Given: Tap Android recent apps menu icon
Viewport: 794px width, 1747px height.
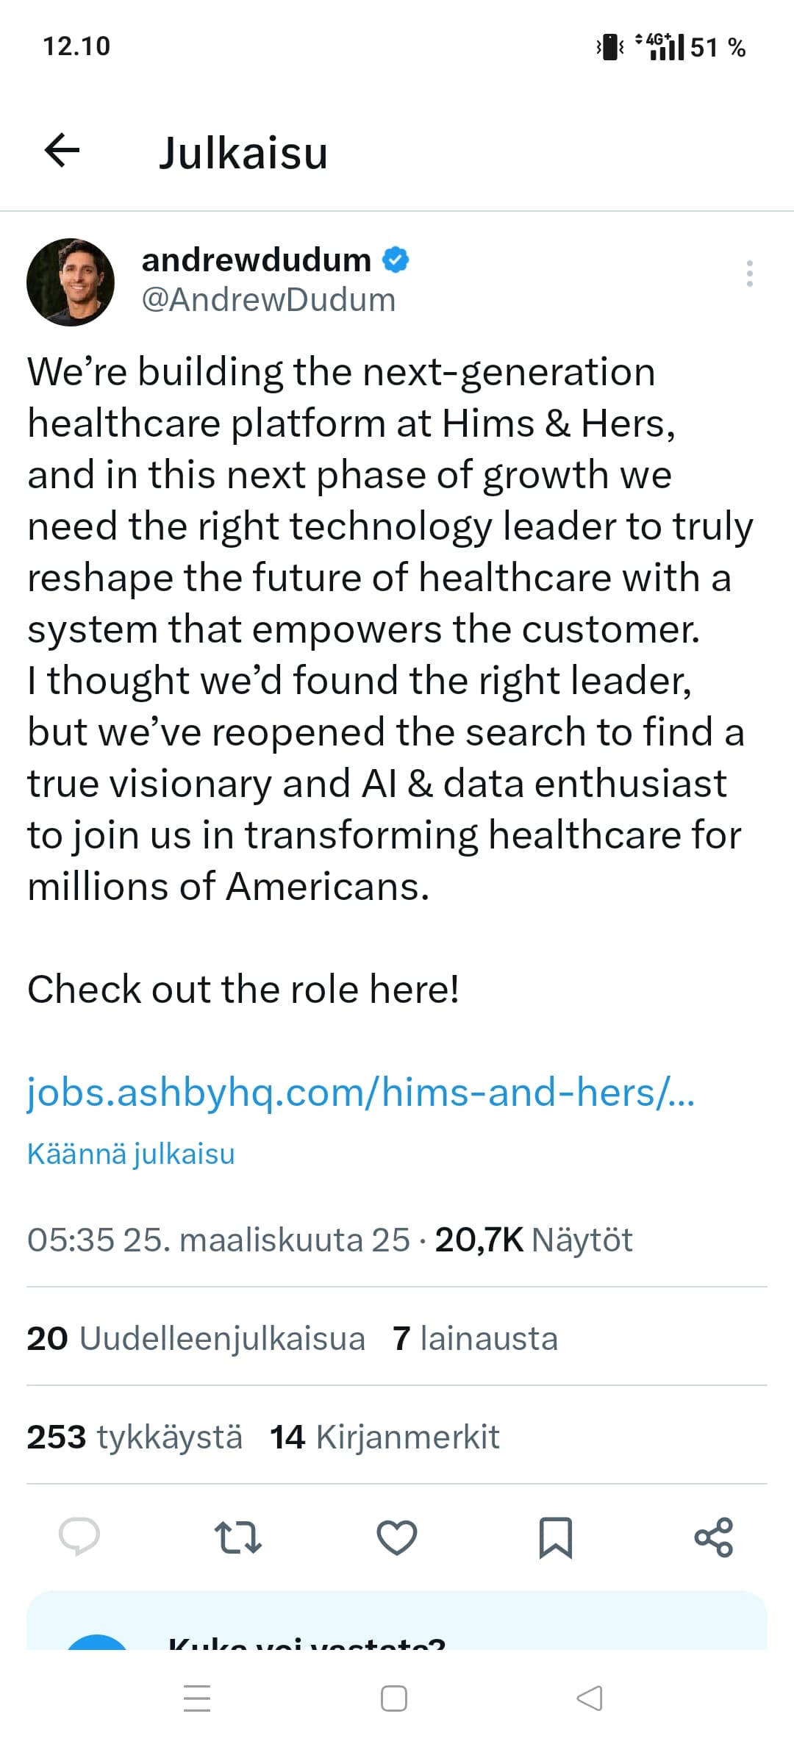Looking at the screenshot, I should click(197, 1698).
